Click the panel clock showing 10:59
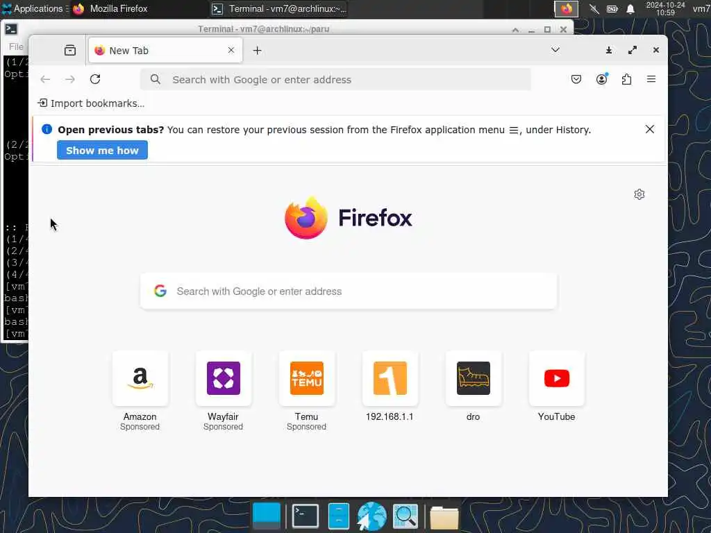This screenshot has width=711, height=533. coord(665,8)
